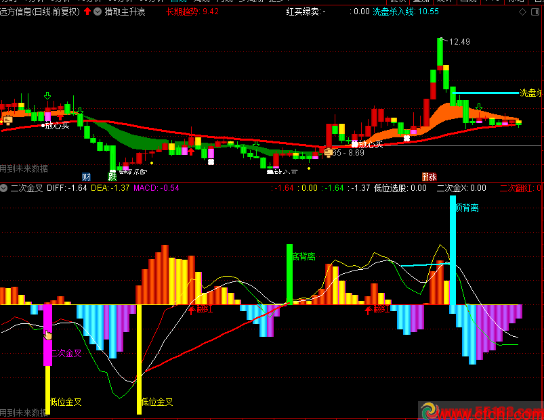Click the note icon at far left of main chart
Image resolution: width=544 pixels, height=420 pixels.
click(x=7, y=120)
